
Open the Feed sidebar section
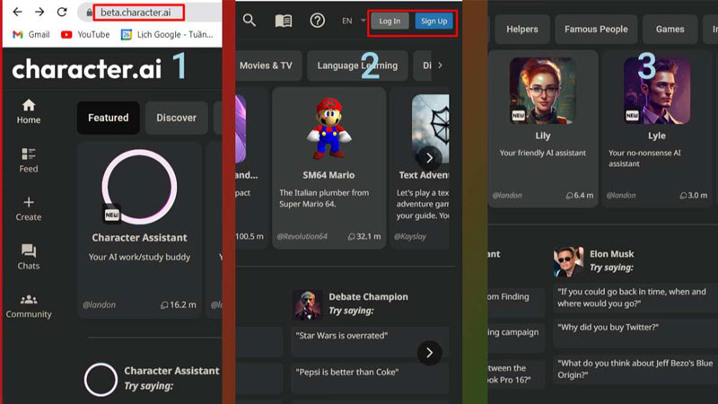click(x=29, y=160)
